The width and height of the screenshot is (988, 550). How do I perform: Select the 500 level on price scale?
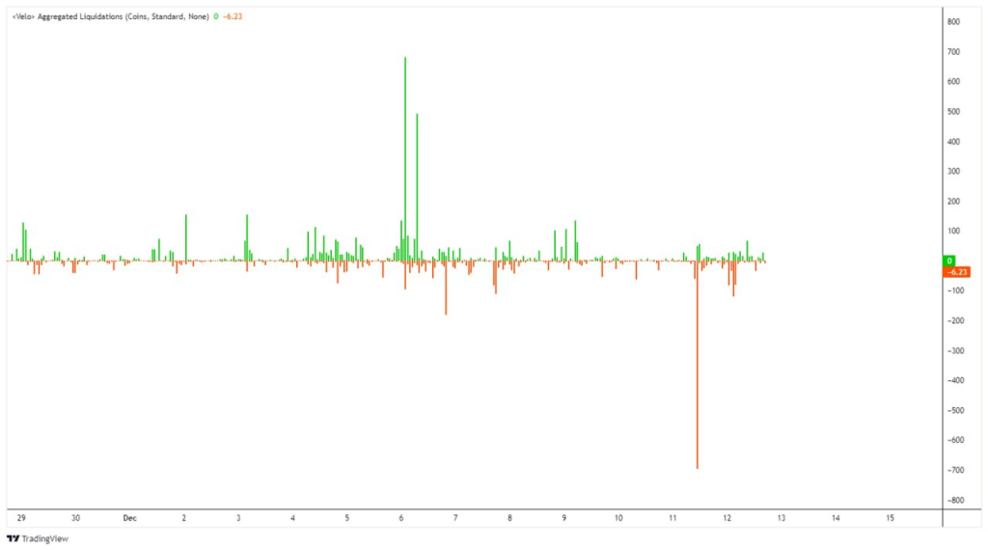click(952, 111)
